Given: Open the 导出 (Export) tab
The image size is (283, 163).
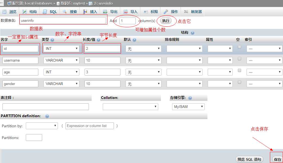Looking at the screenshot, I should [110, 12].
